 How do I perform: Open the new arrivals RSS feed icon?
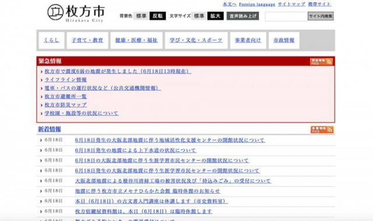coord(322,130)
